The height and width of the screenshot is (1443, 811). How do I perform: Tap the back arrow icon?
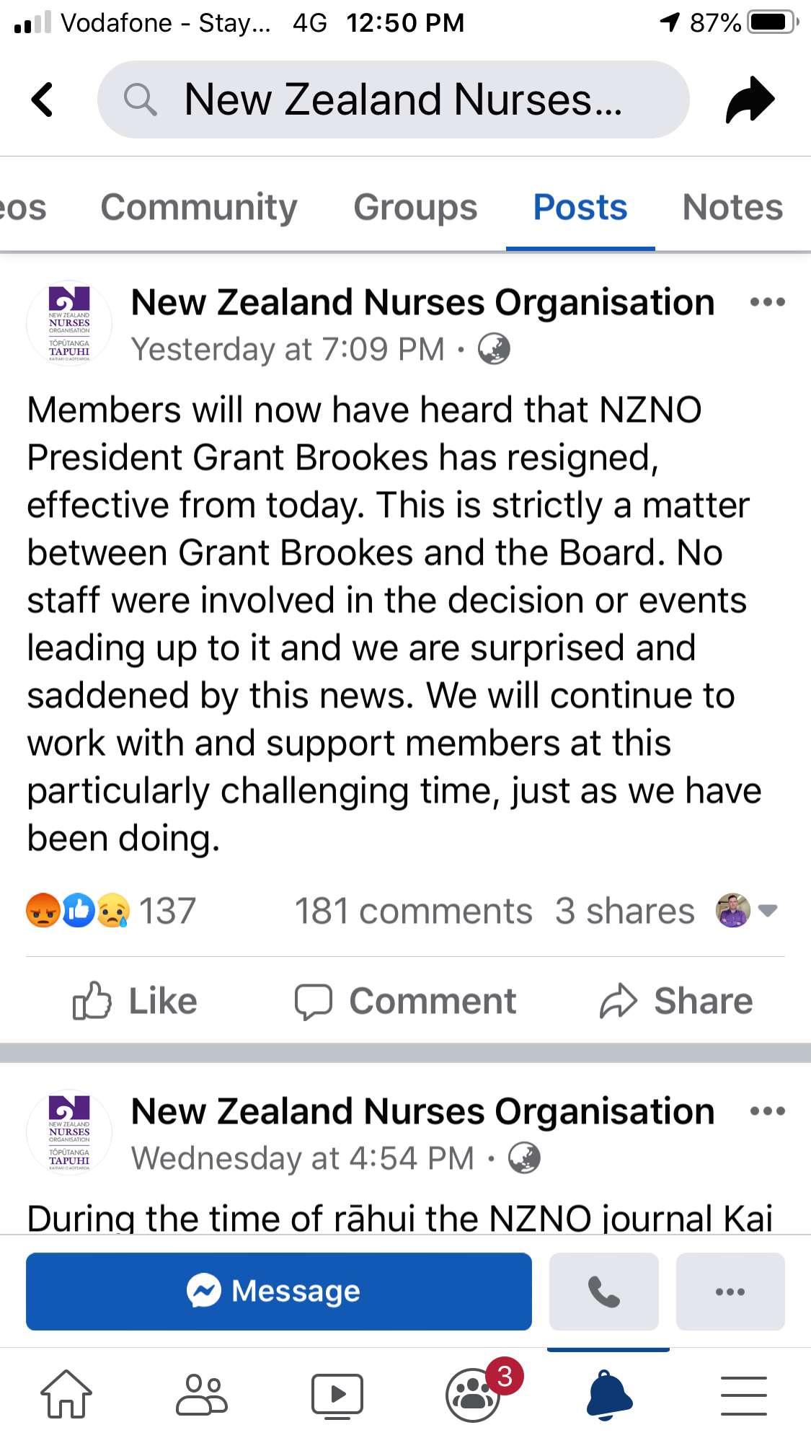(43, 100)
